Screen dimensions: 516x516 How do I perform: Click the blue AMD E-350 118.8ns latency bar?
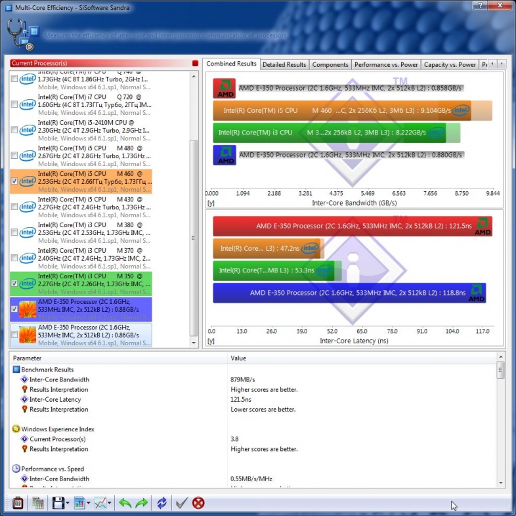tap(349, 293)
